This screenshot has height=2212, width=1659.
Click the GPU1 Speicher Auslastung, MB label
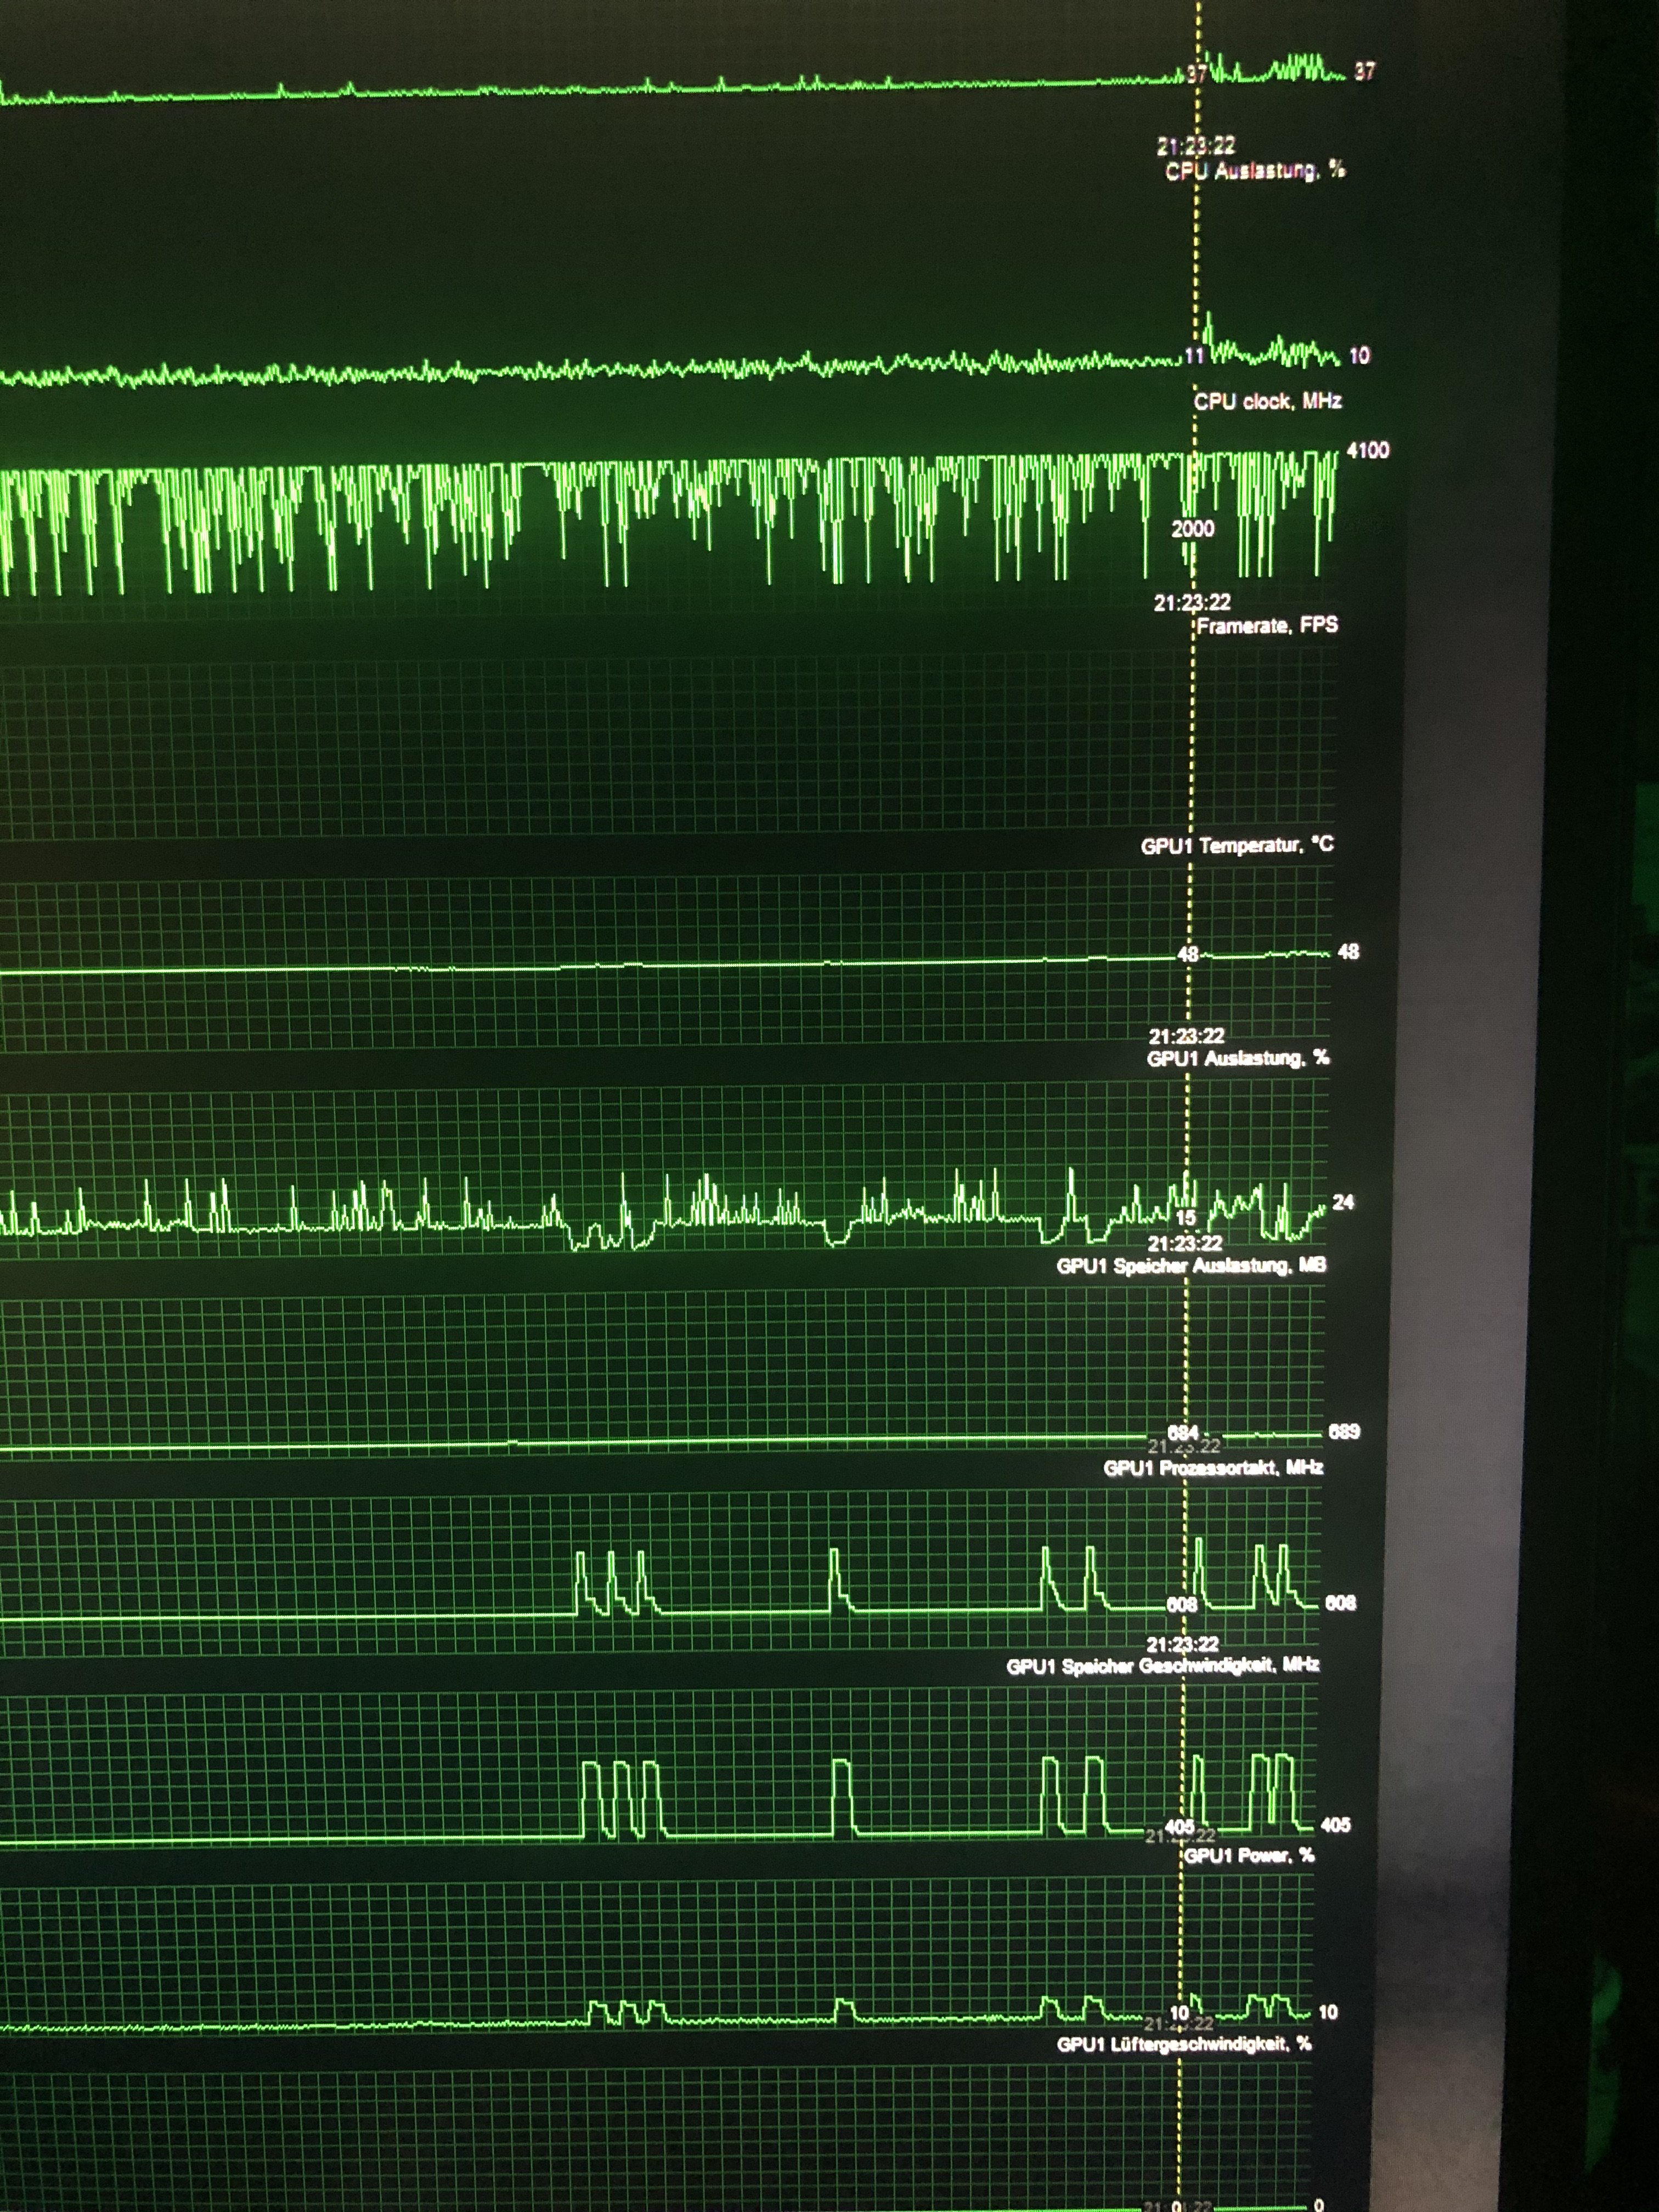pyautogui.click(x=1191, y=1266)
